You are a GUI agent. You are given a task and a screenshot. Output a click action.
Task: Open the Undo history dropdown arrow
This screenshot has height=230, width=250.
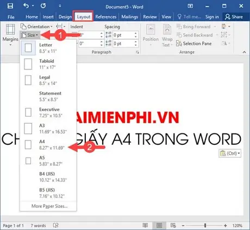tap(33, 6)
